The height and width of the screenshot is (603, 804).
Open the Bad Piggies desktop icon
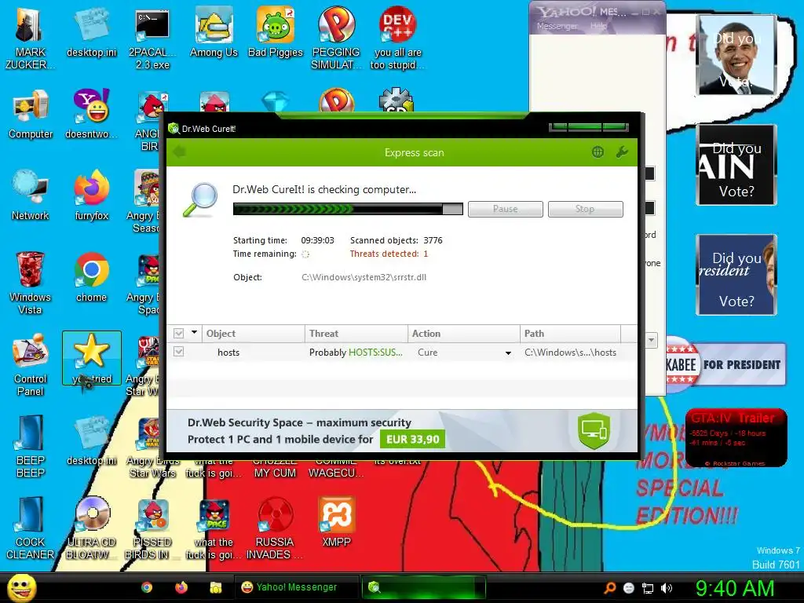[x=276, y=31]
